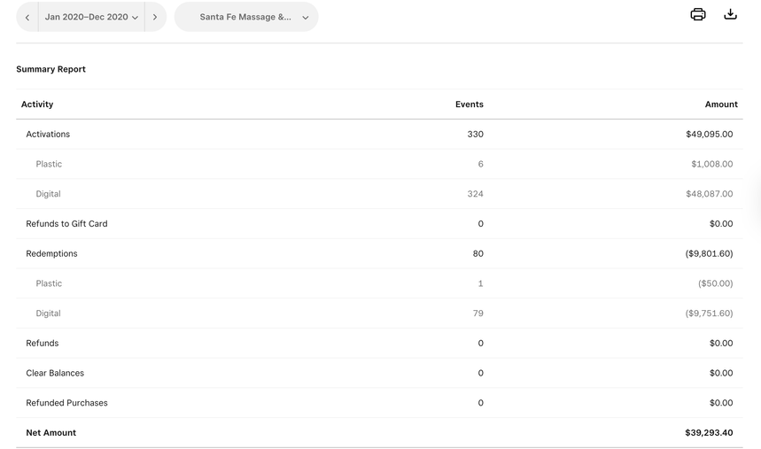
Task: Select events value 79
Action: pos(478,314)
